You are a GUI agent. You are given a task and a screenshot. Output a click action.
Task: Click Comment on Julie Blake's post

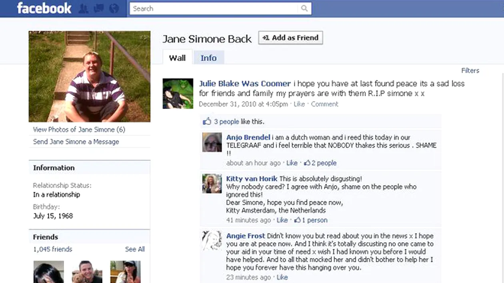point(324,104)
